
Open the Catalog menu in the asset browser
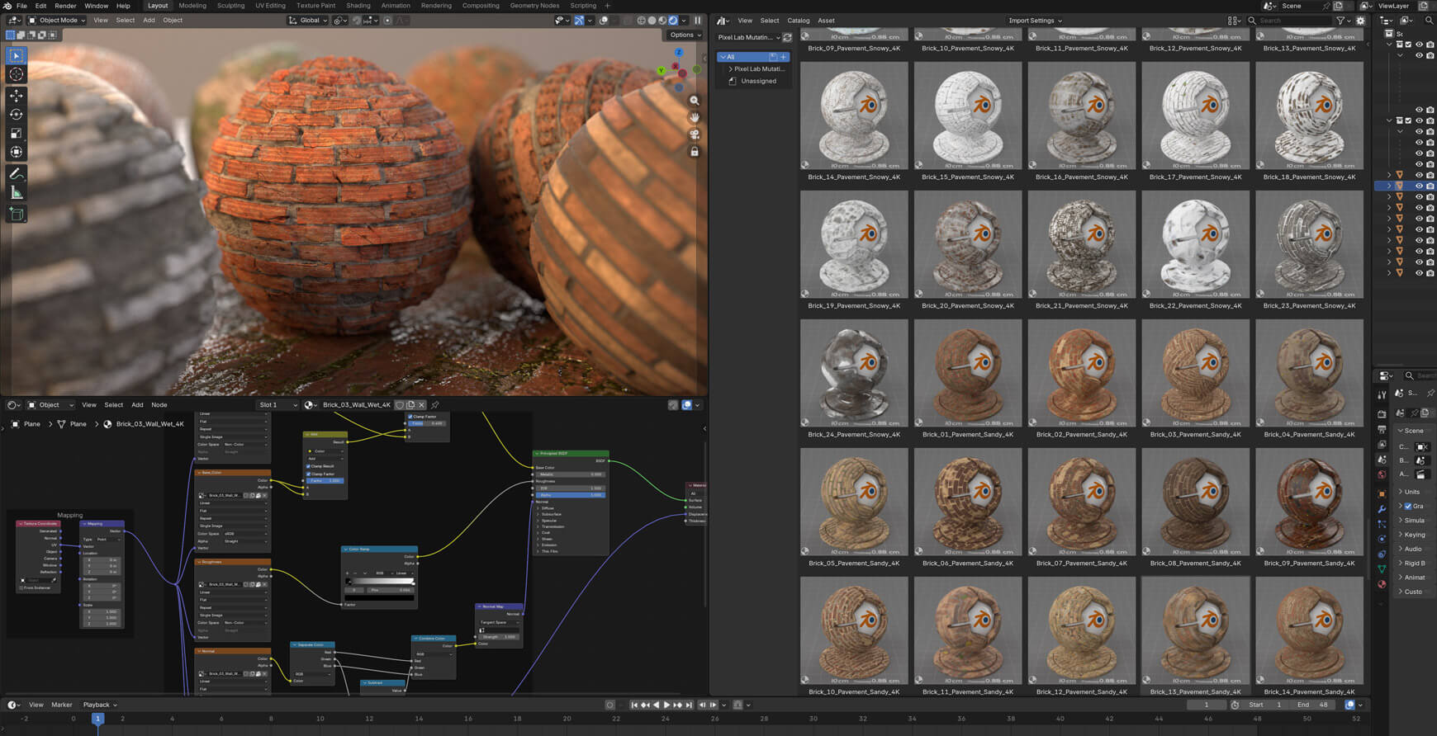pyautogui.click(x=798, y=21)
